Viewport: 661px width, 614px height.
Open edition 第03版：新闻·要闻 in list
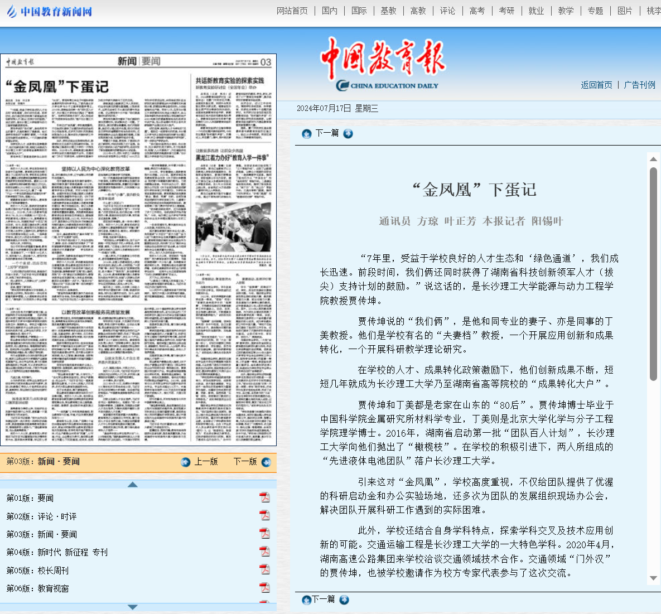pos(41,534)
